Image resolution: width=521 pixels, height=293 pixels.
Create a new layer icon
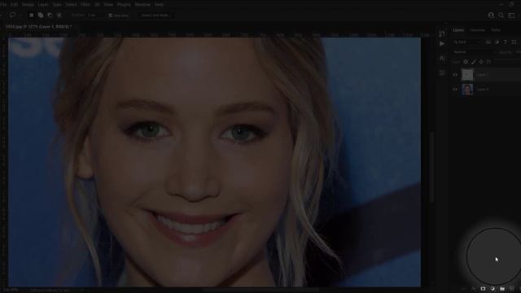click(512, 289)
